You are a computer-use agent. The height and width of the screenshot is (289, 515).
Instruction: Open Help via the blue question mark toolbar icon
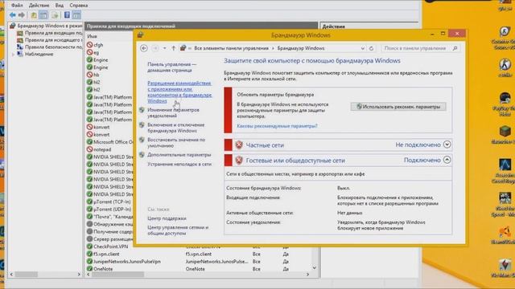click(x=67, y=15)
